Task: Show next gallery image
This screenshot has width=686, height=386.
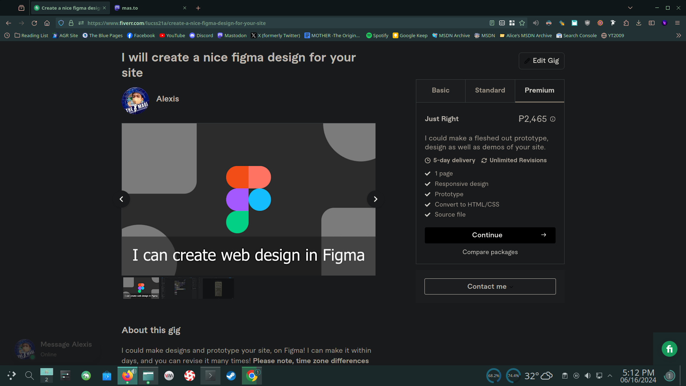Action: 375,199
